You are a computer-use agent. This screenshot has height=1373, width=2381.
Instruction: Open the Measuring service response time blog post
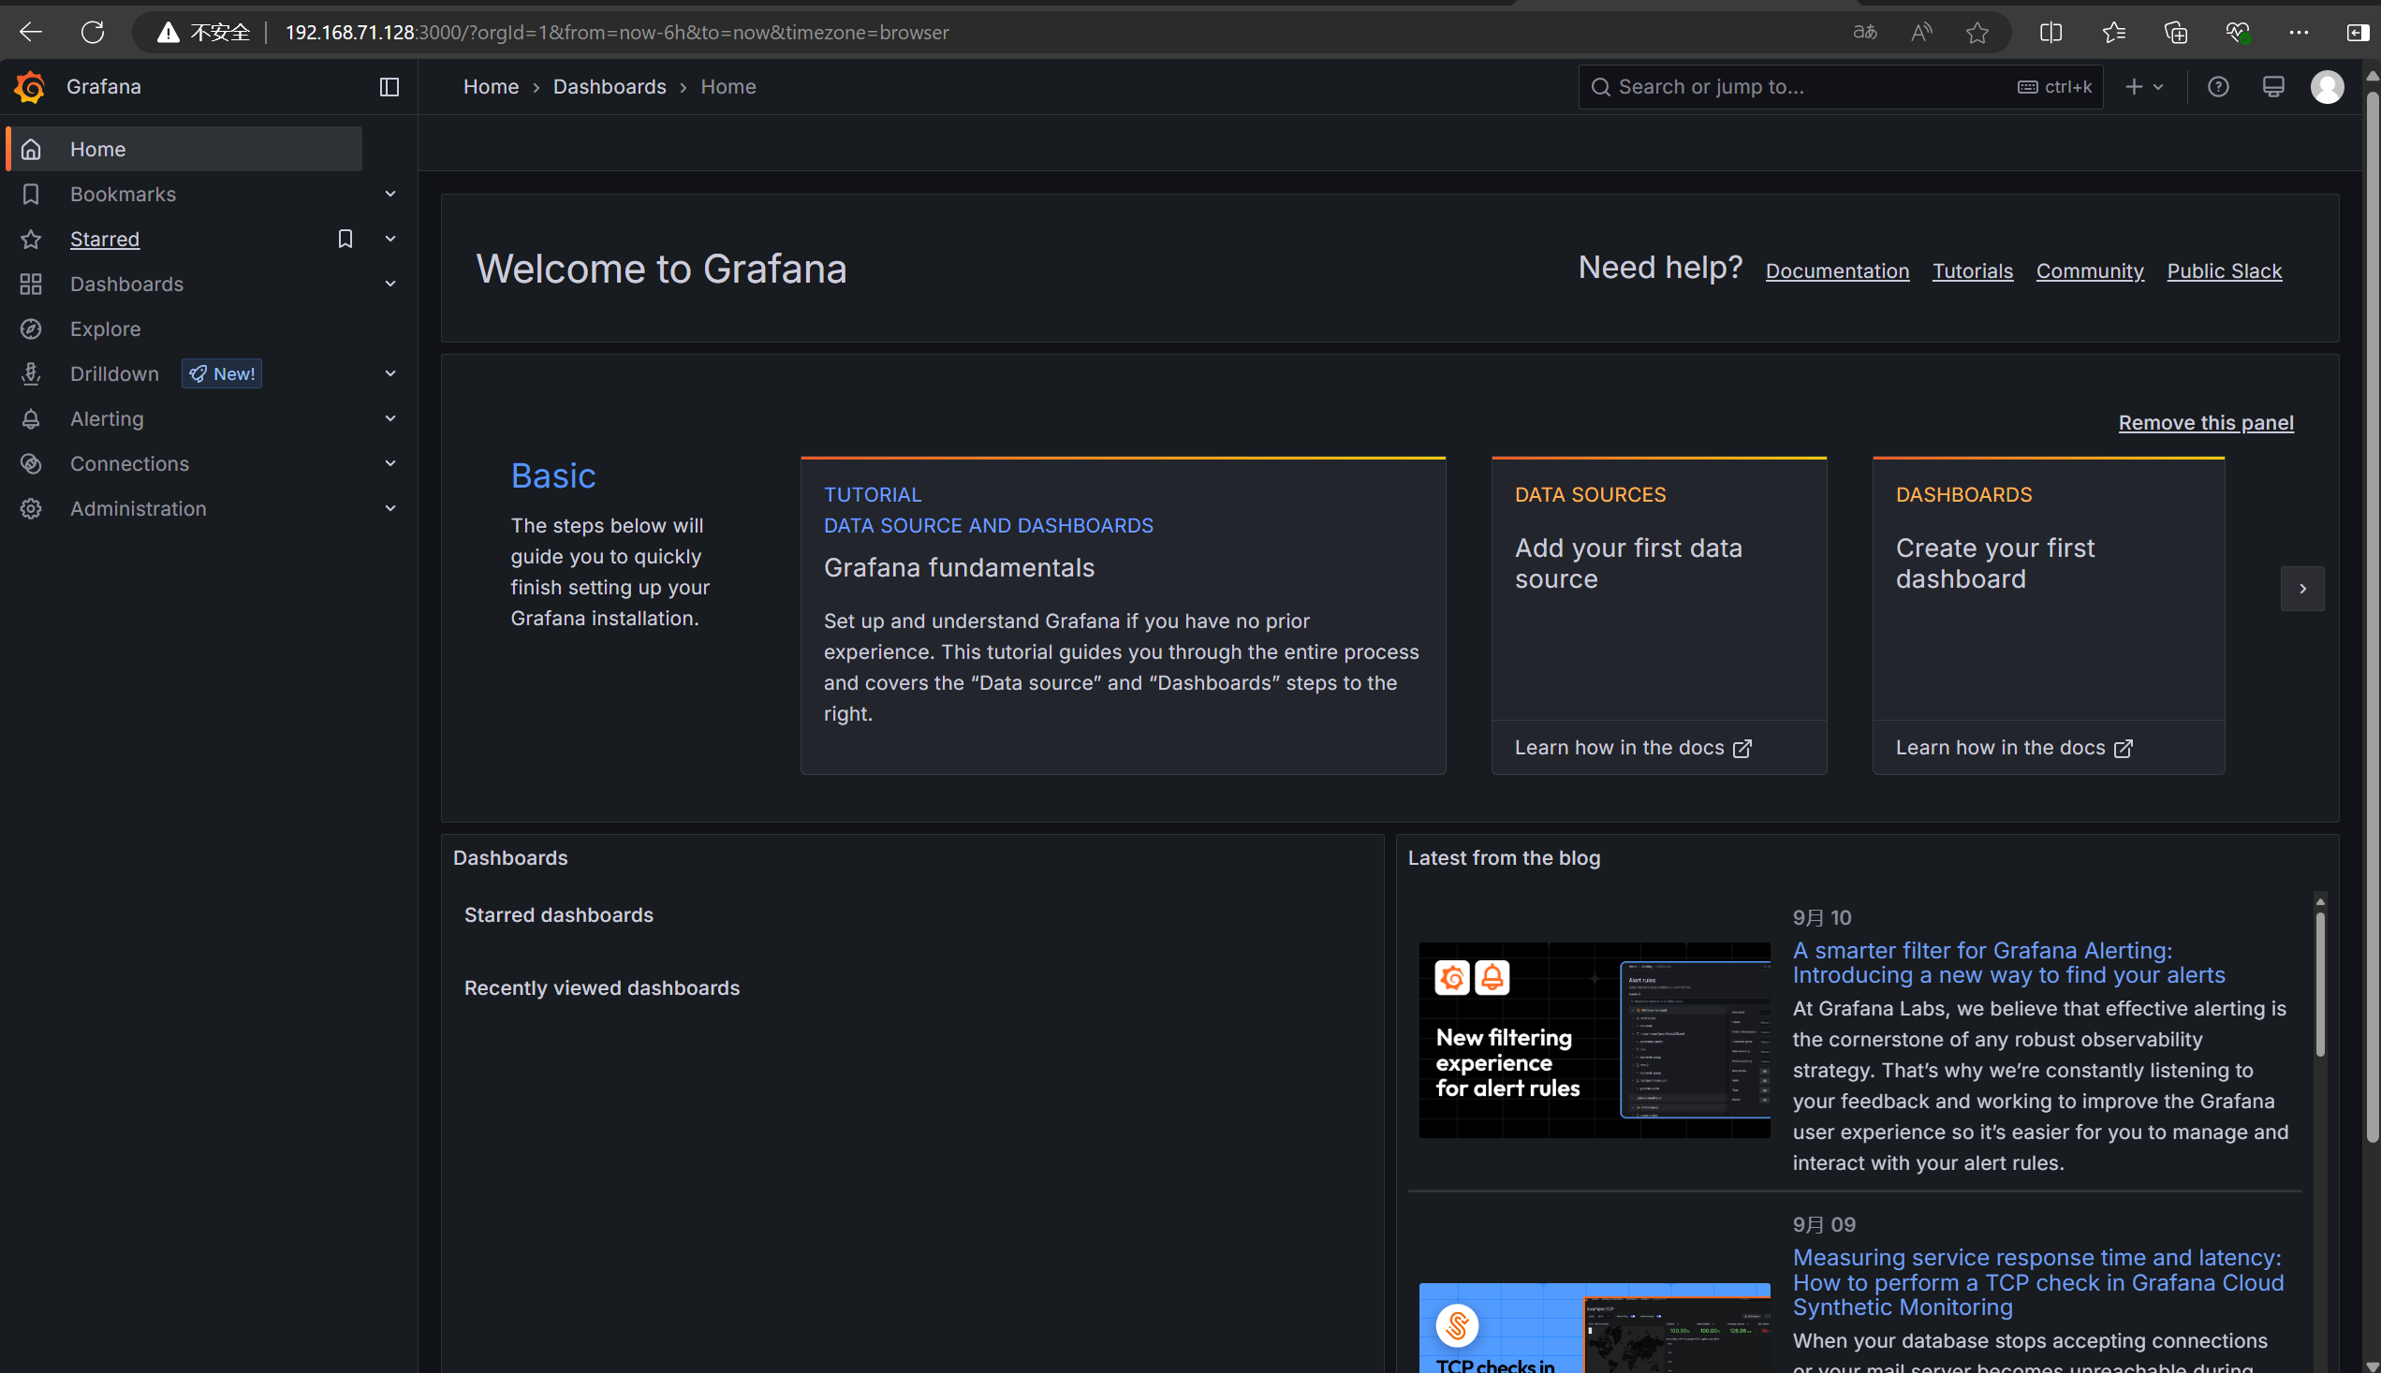2037,1282
